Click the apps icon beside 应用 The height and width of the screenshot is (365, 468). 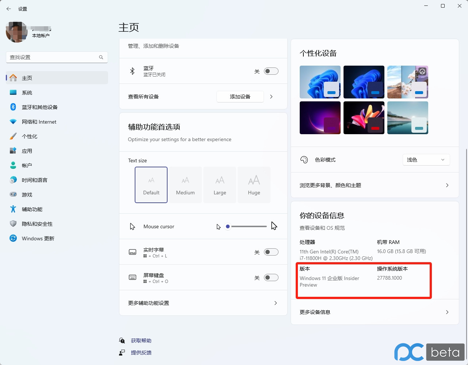pos(13,151)
